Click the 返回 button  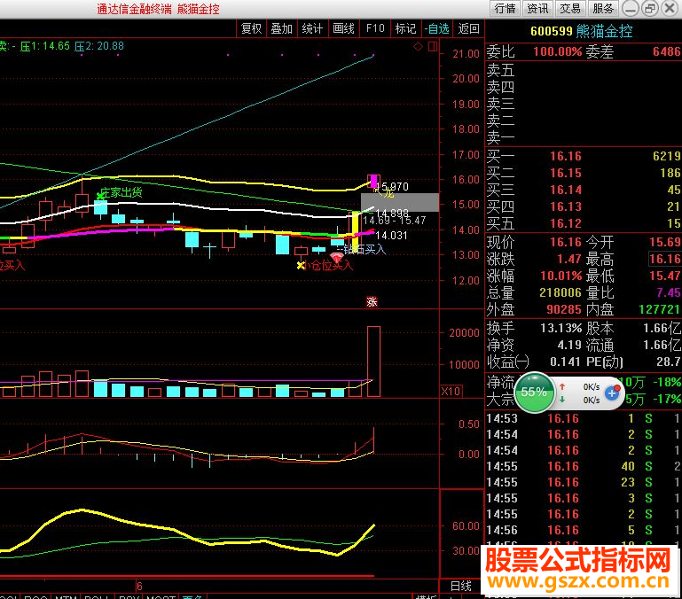click(x=468, y=28)
